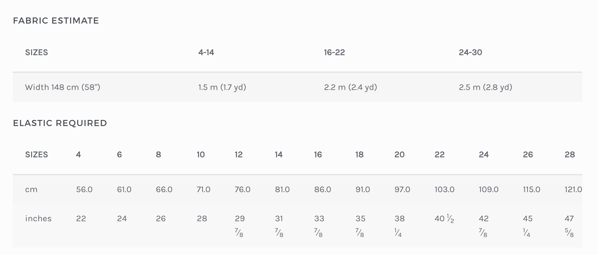The height and width of the screenshot is (255, 598).
Task: Select the cm row label
Action: point(31,190)
